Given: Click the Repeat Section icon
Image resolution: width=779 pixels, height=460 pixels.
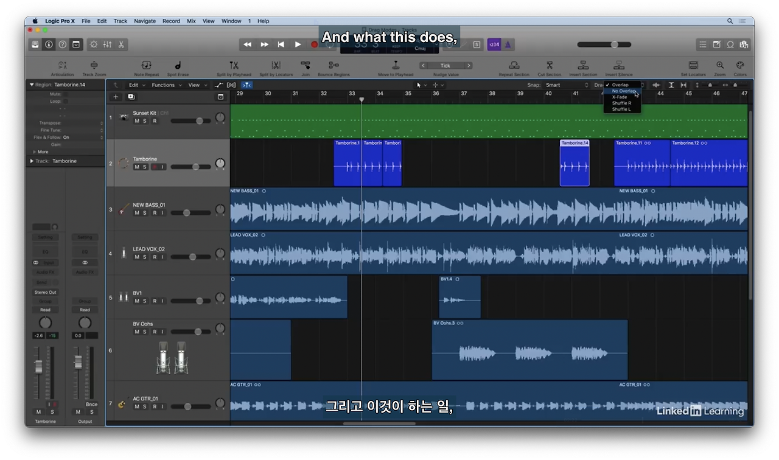Looking at the screenshot, I should 514,65.
